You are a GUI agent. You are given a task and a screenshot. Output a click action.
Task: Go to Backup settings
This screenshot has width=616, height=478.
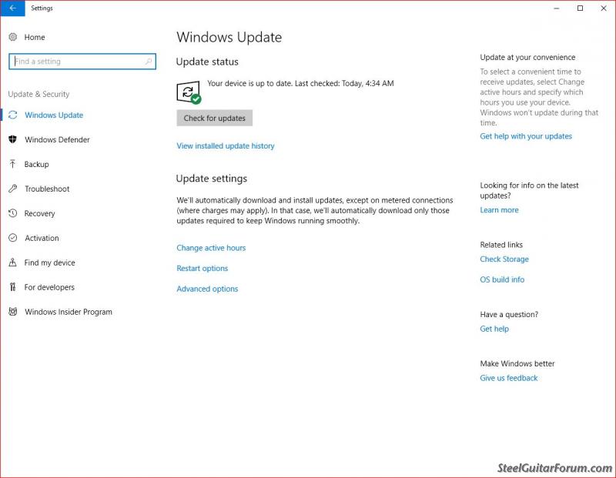pos(36,164)
